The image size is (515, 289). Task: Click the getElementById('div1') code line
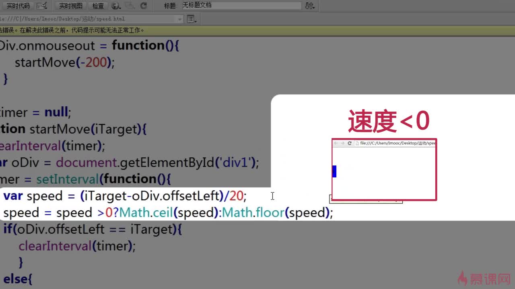(x=129, y=162)
